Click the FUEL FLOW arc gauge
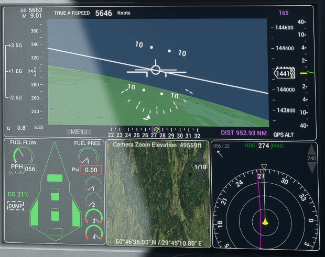The width and height of the screenshot is (325, 257). point(23,154)
